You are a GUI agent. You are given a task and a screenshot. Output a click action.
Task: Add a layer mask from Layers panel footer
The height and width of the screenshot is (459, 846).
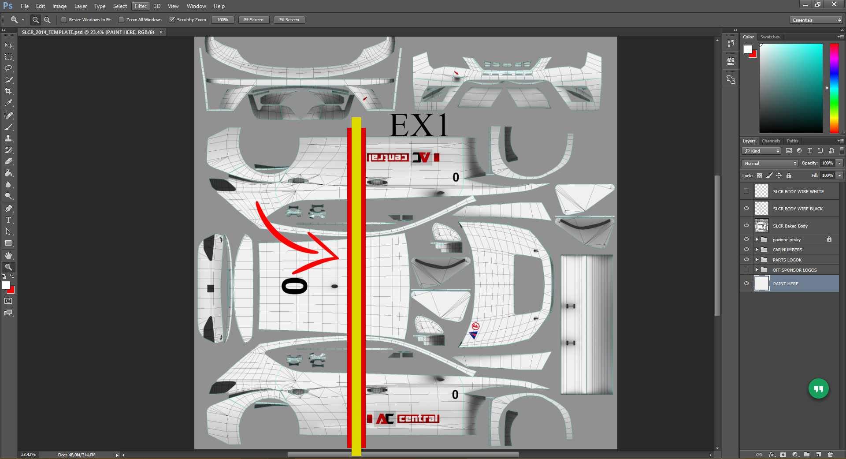(783, 455)
